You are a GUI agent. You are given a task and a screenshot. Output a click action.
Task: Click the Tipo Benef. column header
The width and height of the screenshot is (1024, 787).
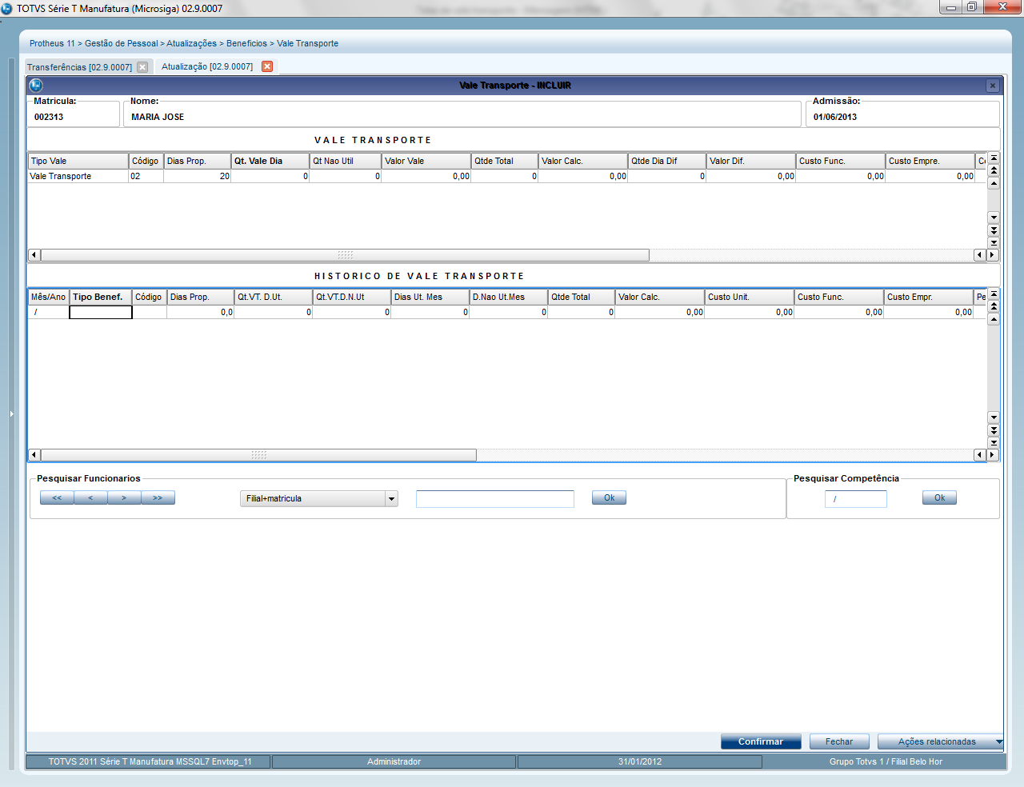(101, 297)
